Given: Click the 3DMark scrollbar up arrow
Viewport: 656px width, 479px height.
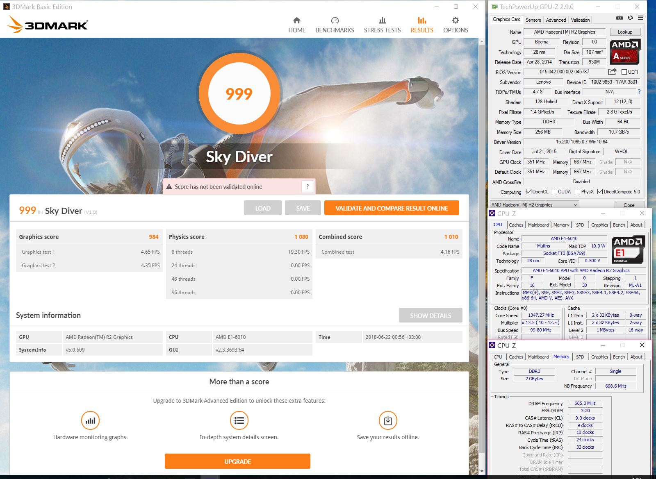Looking at the screenshot, I should click(x=481, y=41).
